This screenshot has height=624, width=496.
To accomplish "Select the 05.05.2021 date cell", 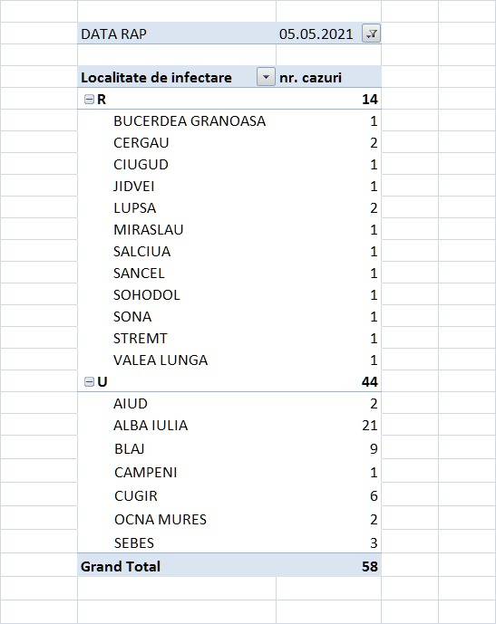I will [x=316, y=34].
